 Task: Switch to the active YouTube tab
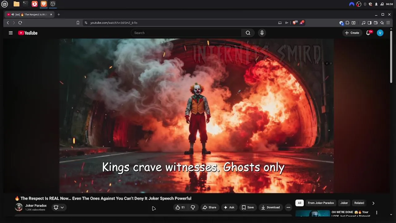click(30, 15)
